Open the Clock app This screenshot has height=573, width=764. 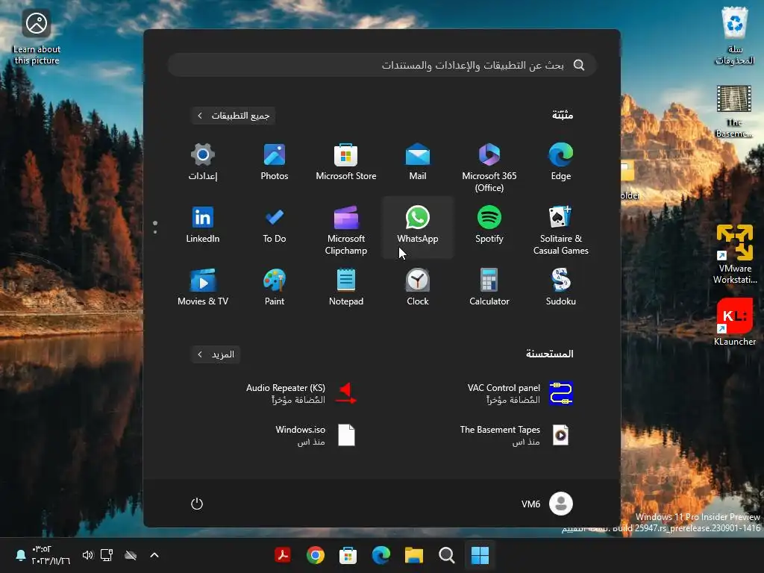pos(418,289)
